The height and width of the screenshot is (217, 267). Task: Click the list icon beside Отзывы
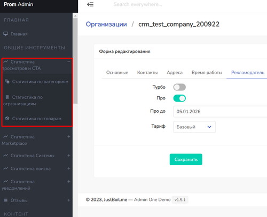6,200
